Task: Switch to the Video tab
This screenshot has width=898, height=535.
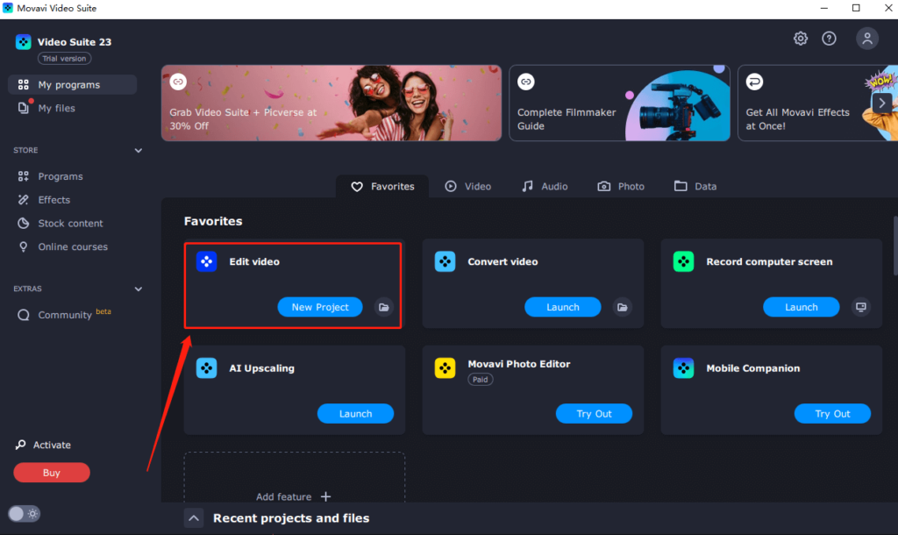Action: coord(468,186)
